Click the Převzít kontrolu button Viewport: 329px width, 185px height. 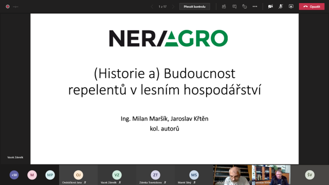[x=194, y=7]
